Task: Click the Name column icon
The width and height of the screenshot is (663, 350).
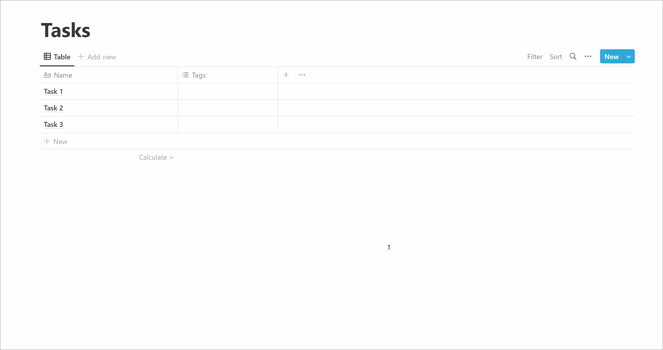Action: click(47, 75)
